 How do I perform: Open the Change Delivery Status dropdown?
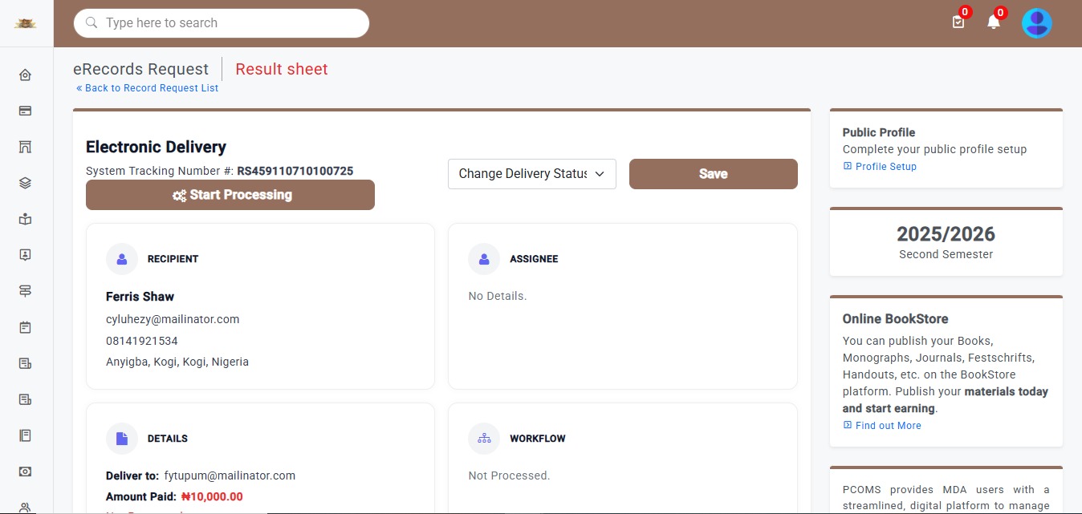[531, 174]
